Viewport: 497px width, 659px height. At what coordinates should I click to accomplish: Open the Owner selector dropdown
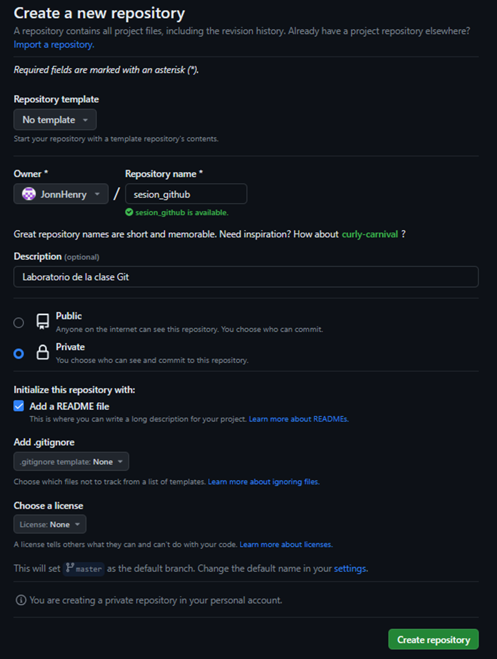pyautogui.click(x=61, y=194)
